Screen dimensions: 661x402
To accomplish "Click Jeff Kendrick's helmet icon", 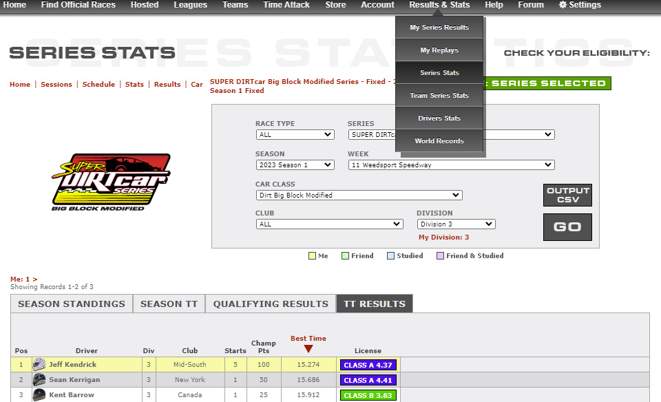I will pyautogui.click(x=39, y=365).
